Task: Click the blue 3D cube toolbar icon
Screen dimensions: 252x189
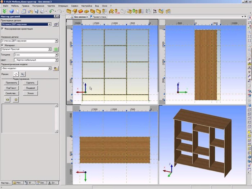Action: pyautogui.click(x=12, y=11)
